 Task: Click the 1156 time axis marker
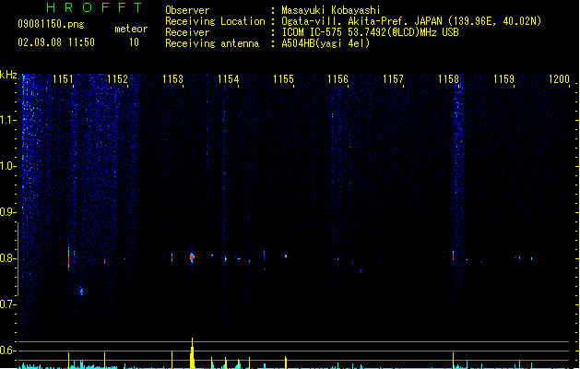pos(338,79)
